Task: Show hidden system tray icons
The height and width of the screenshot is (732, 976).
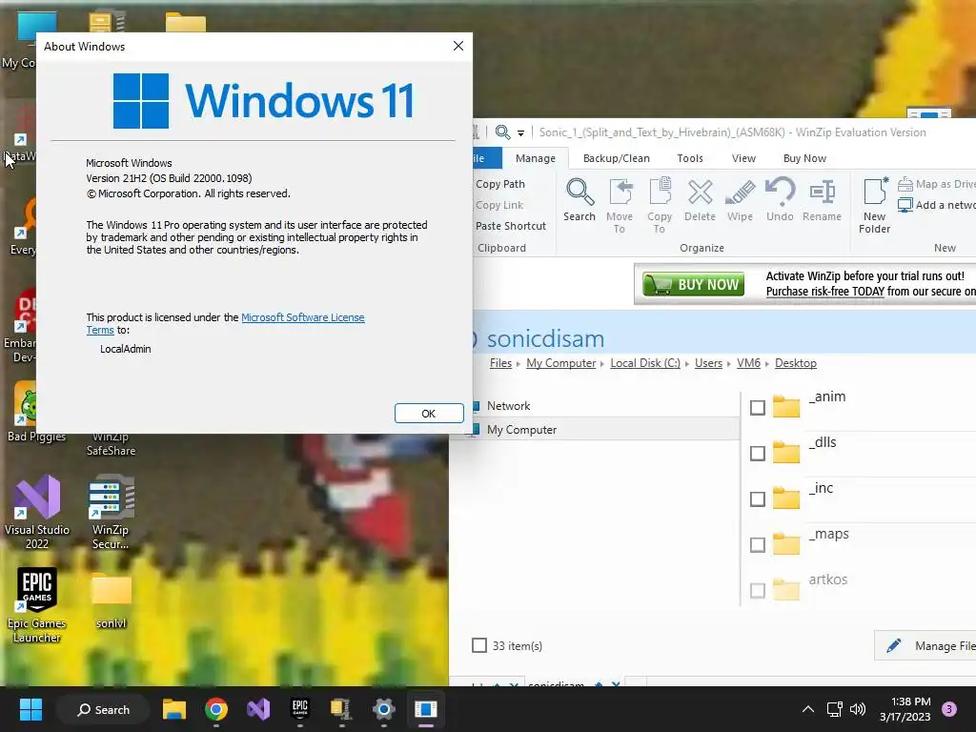Action: [x=807, y=709]
